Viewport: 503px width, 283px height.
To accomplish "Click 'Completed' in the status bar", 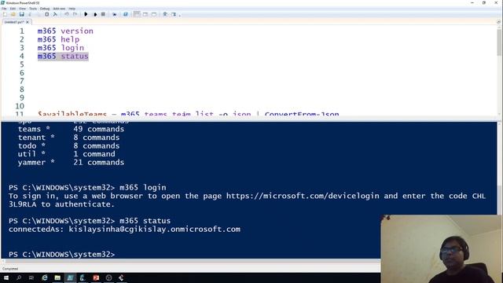I will [x=10, y=269].
